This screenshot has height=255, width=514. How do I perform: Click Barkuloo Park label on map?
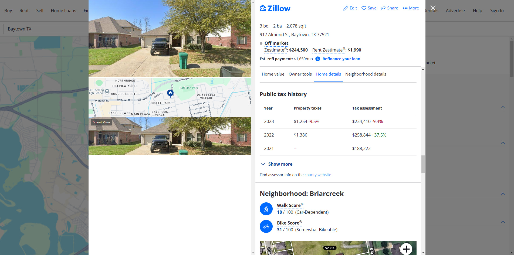[x=189, y=88]
